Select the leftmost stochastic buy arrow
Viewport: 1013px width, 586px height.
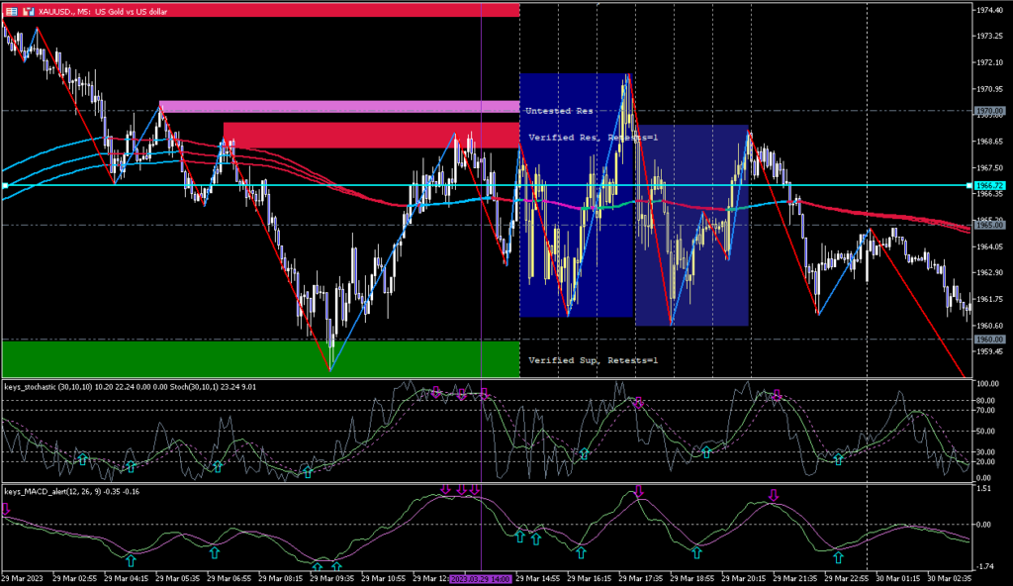(x=83, y=460)
